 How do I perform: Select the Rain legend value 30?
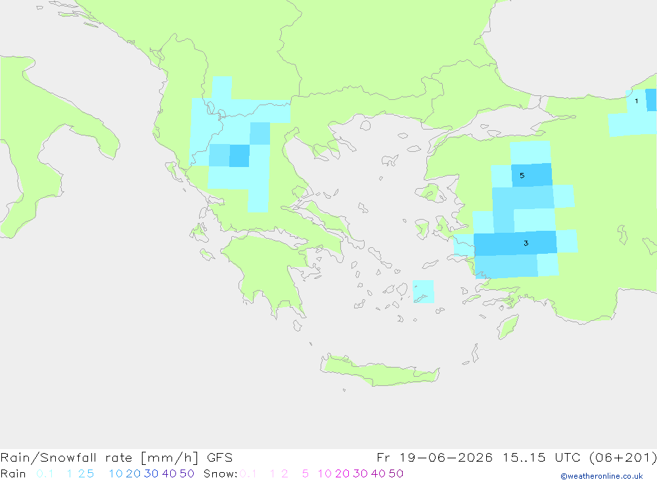(151, 473)
